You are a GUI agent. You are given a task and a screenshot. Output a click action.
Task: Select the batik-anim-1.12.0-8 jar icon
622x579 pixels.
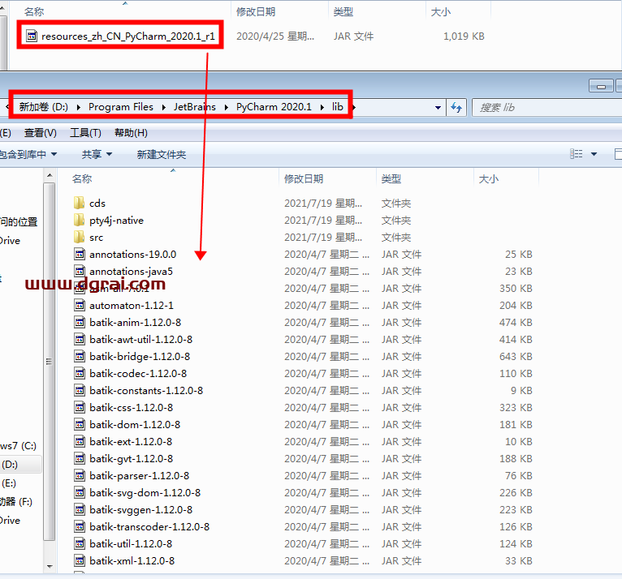pos(80,322)
